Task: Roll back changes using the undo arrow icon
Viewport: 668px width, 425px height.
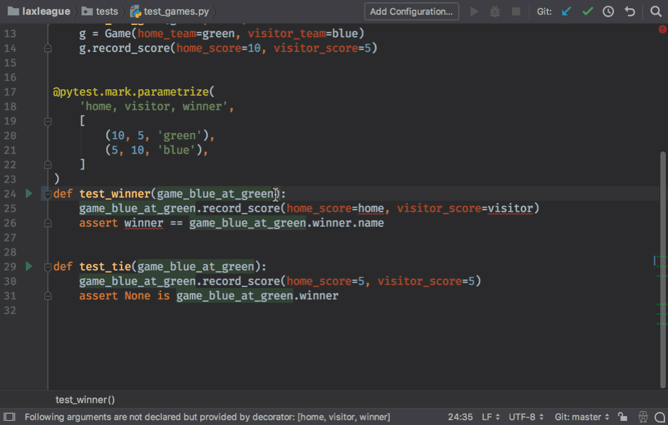Action: [630, 11]
